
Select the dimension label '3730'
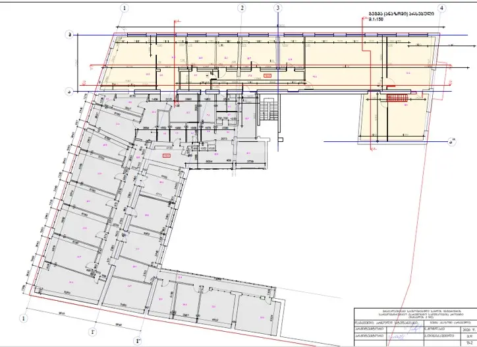(169, 148)
